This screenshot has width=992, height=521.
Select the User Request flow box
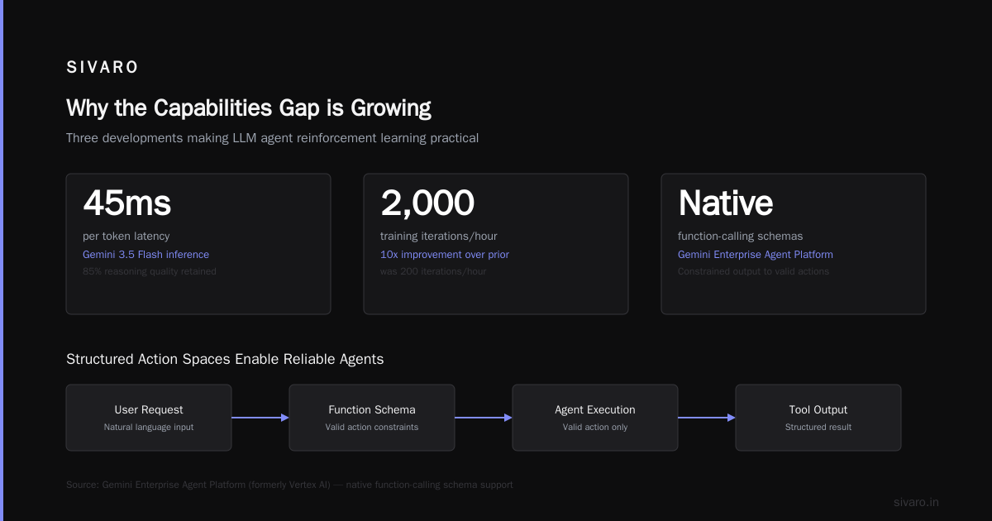[x=149, y=418]
